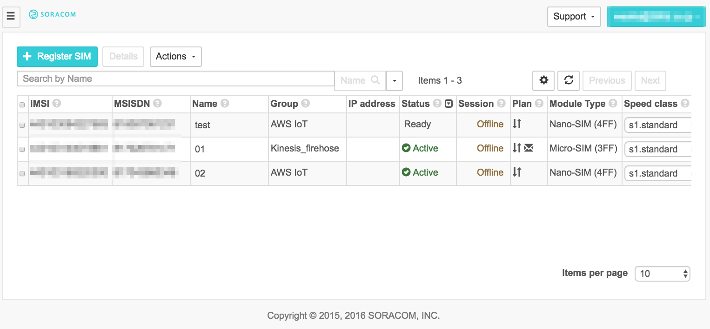Click the Speed class help icon
This screenshot has width=710, height=329.
685,104
